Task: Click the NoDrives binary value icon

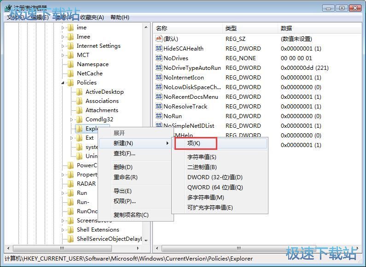Action: tap(159, 58)
